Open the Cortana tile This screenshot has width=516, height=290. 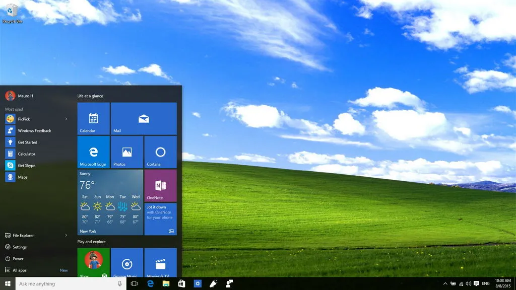coord(160,152)
